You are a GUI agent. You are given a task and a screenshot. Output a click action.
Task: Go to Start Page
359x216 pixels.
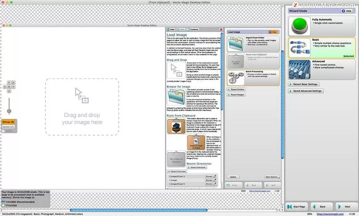coord(296,206)
